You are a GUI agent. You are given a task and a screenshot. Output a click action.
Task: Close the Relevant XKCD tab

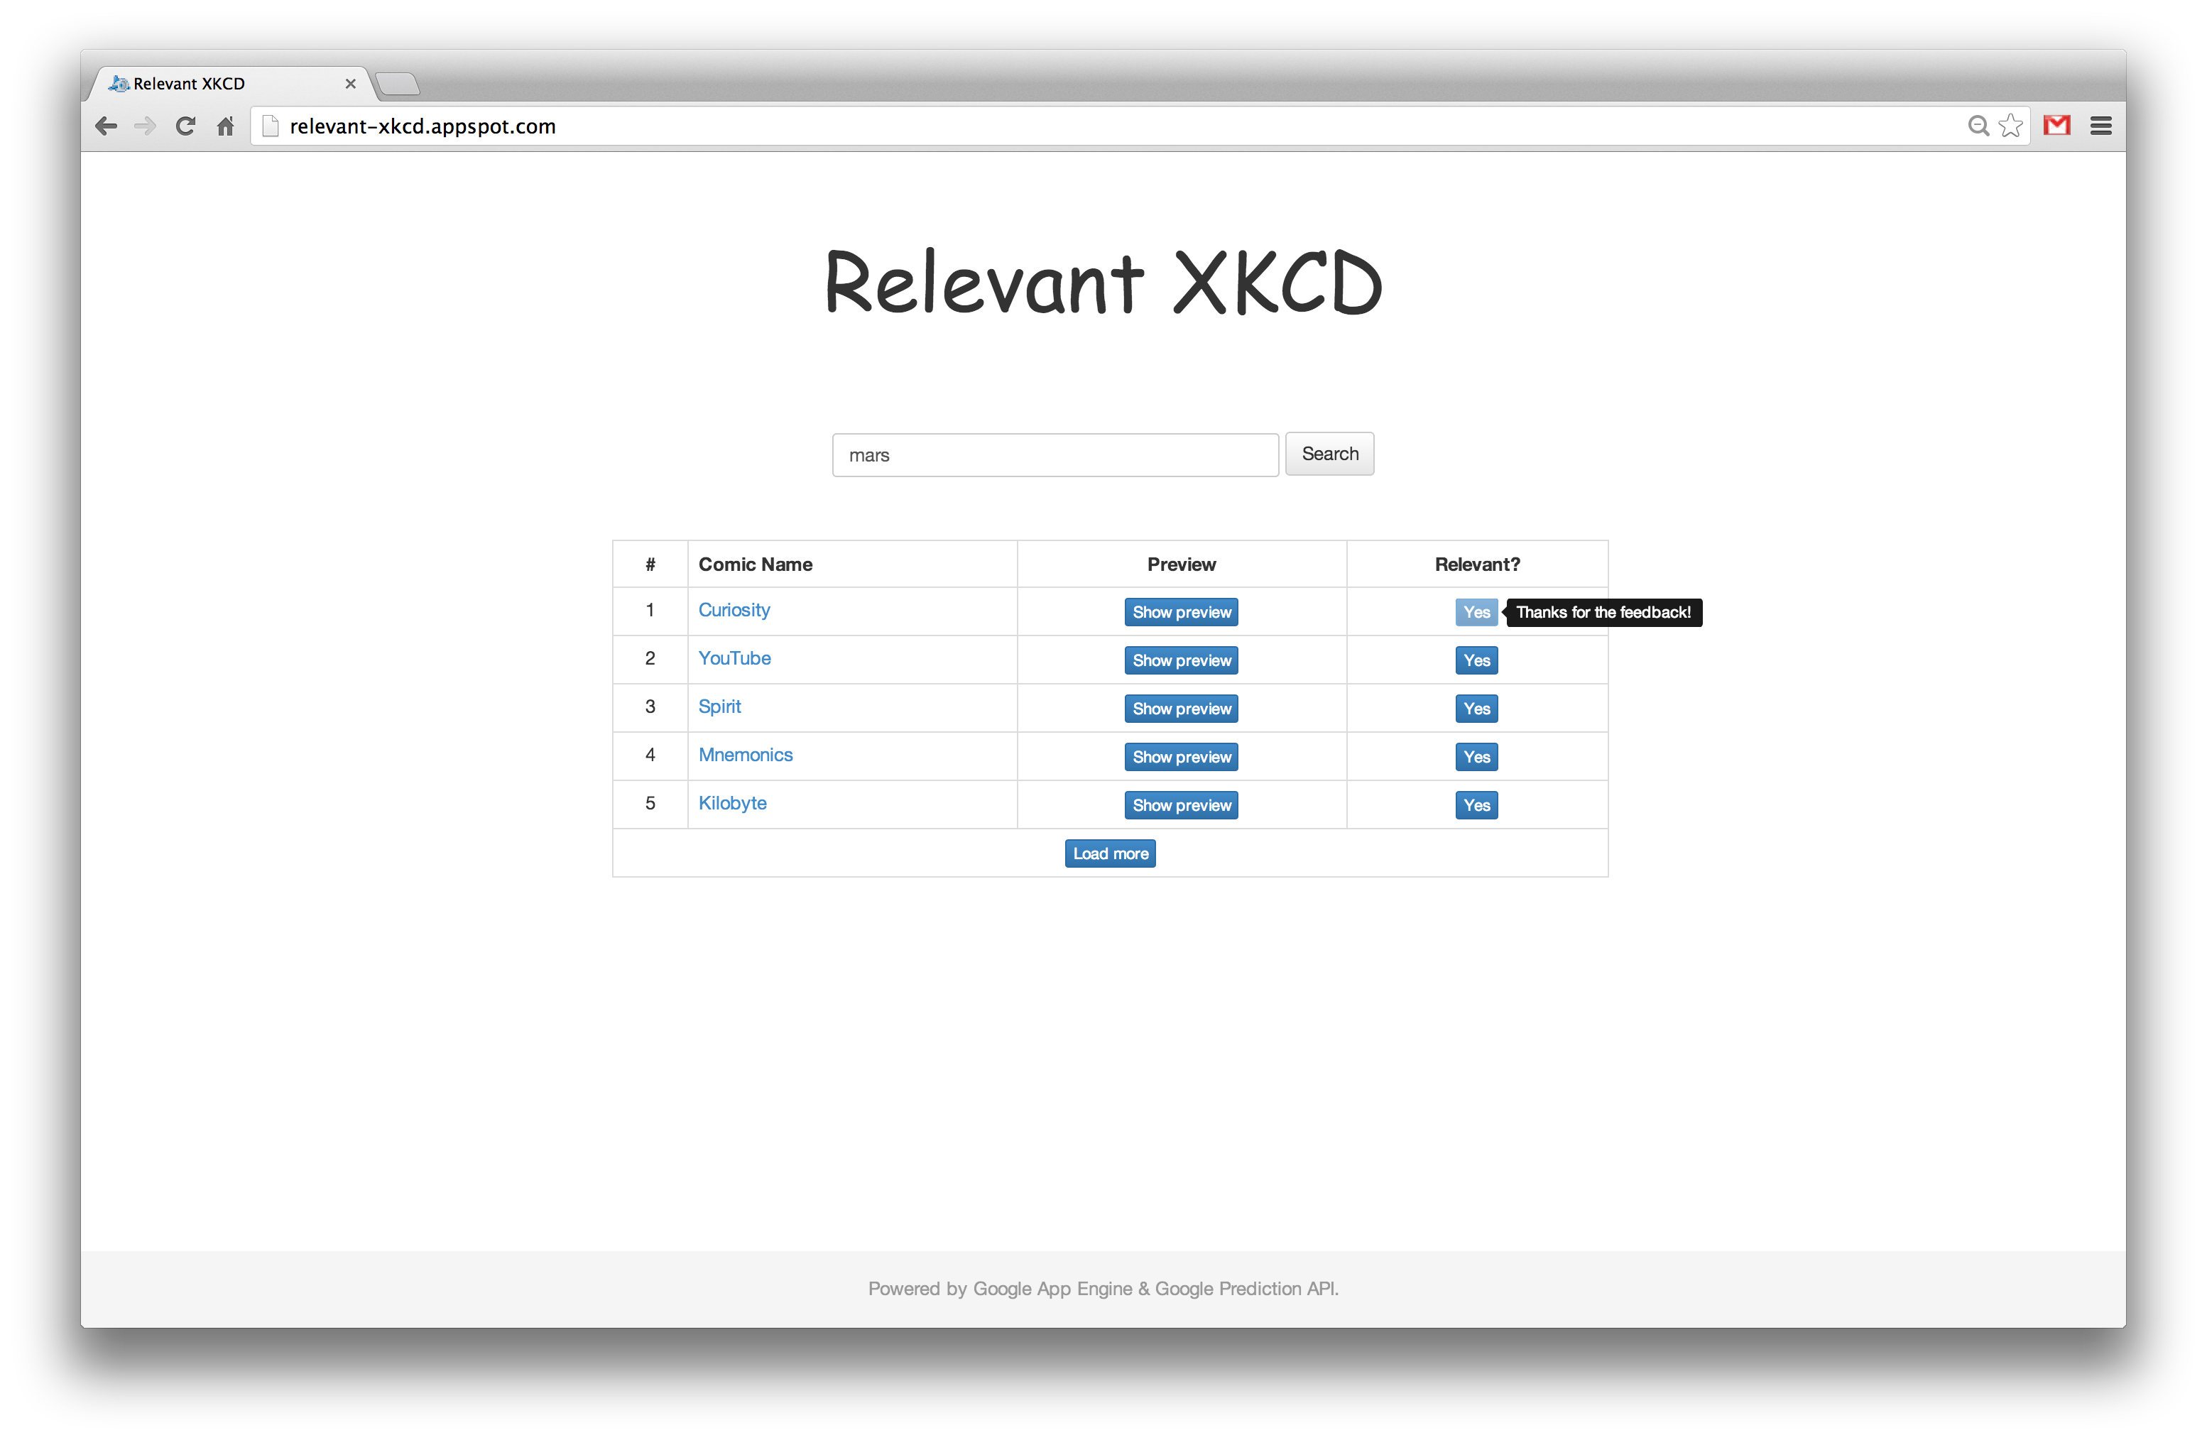tap(351, 84)
